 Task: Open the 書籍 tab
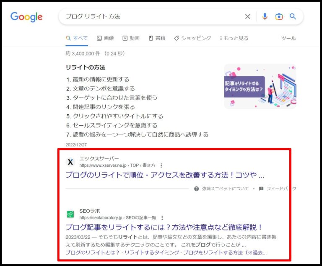tap(157, 38)
